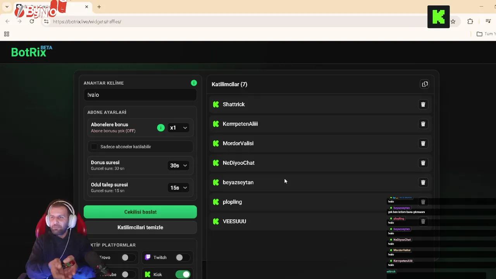Bookmark this page with star icon
The height and width of the screenshot is (279, 496).
453,21
